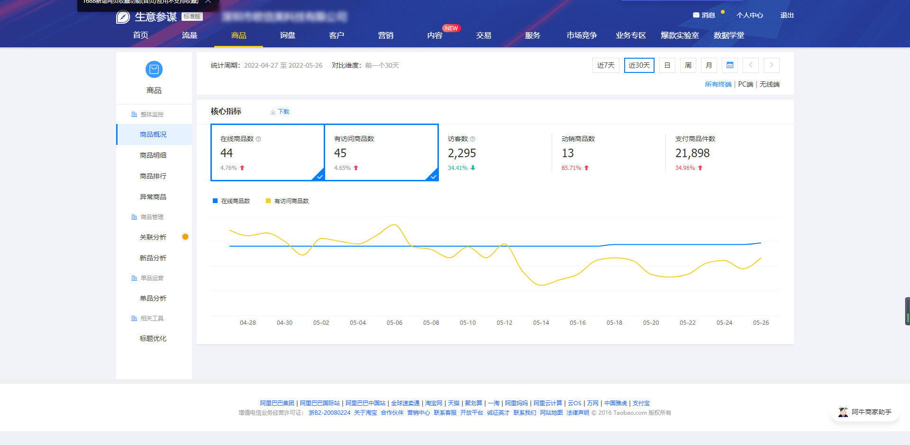910x445 pixels.
Task: Step to the previous period with left chevron
Action: 751,65
